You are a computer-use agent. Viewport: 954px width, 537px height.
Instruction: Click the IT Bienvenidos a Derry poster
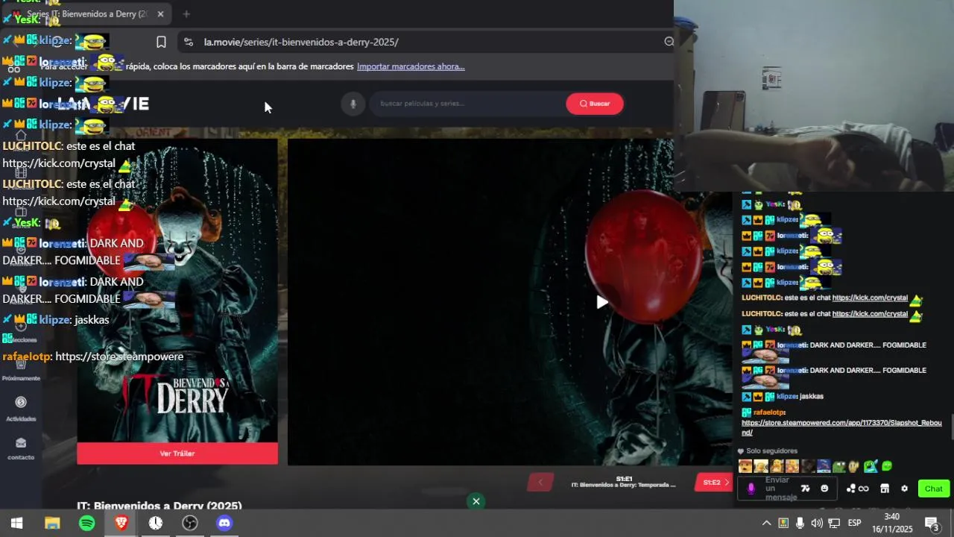pyautogui.click(x=177, y=291)
